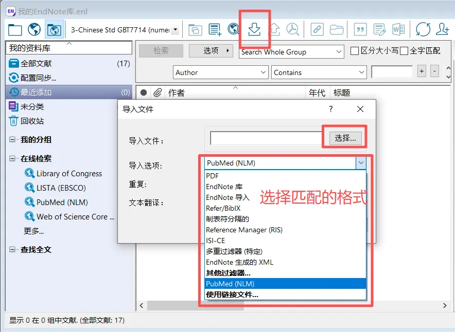Screen dimensions: 455x332
Task: Collapse the 在线检索 online search section
Action: [12, 158]
